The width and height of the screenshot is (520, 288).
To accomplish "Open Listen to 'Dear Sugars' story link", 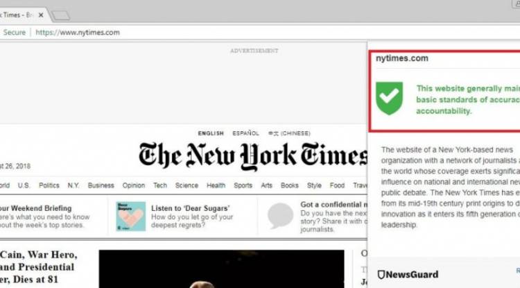I will pyautogui.click(x=191, y=208).
